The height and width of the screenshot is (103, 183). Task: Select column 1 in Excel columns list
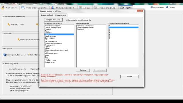[x=124, y=26]
